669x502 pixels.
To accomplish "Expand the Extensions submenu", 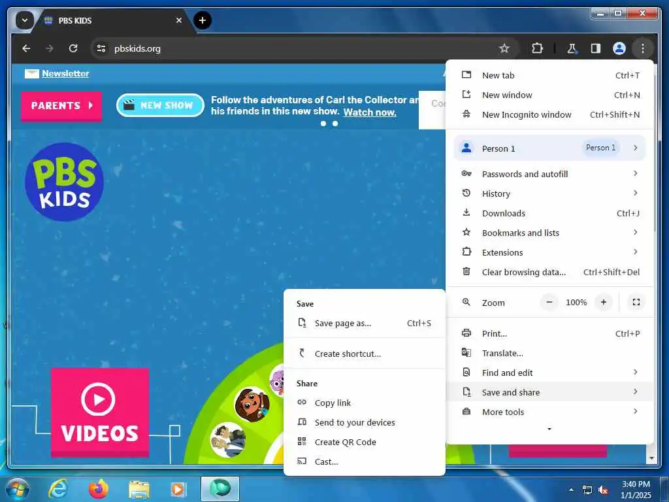I will pos(549,252).
